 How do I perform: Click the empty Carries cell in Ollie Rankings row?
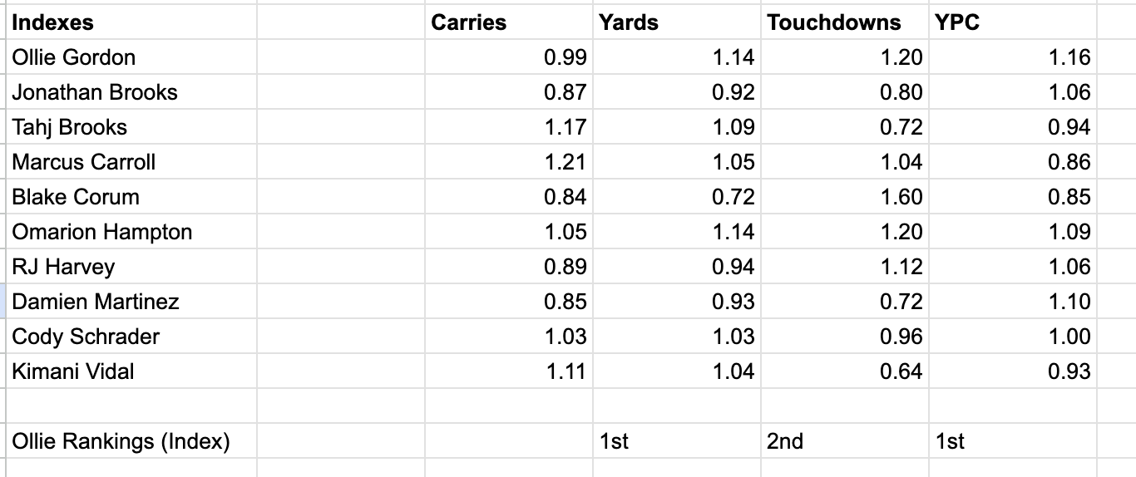click(508, 441)
